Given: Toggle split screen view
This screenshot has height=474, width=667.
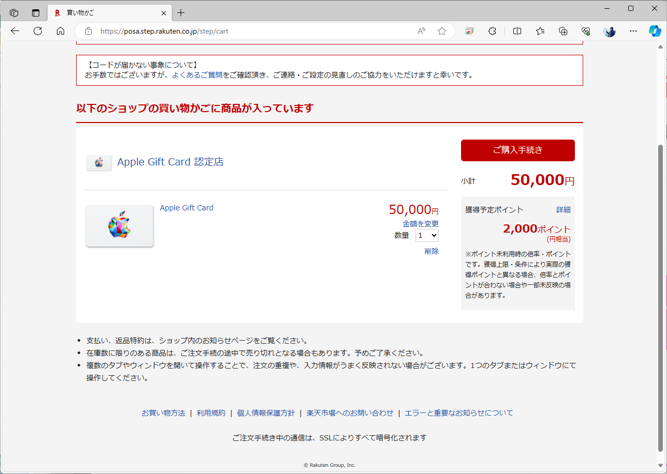Looking at the screenshot, I should (517, 31).
